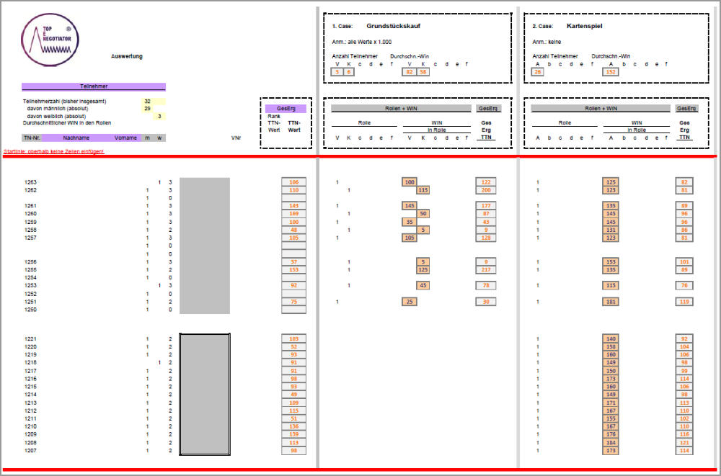This screenshot has height=476, width=721.
Task: Click Anzahl Teilnehmer value 26 in Kartenspiel
Action: [x=538, y=72]
